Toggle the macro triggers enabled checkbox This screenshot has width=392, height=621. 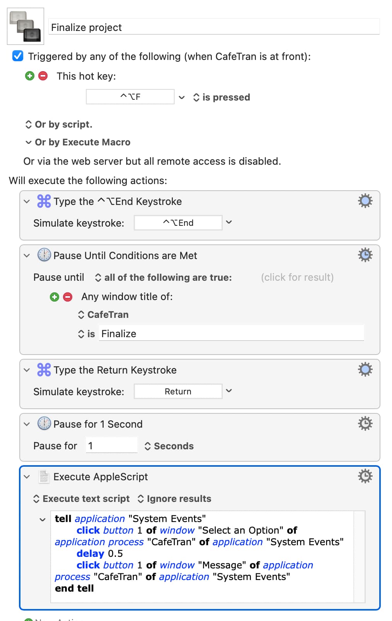[x=18, y=56]
